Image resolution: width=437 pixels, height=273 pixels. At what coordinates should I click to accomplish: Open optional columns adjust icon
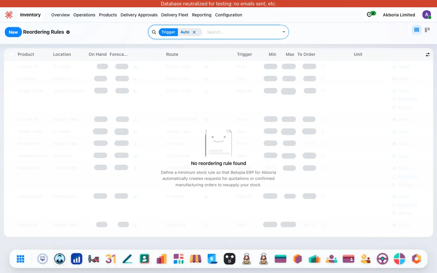coord(428,55)
